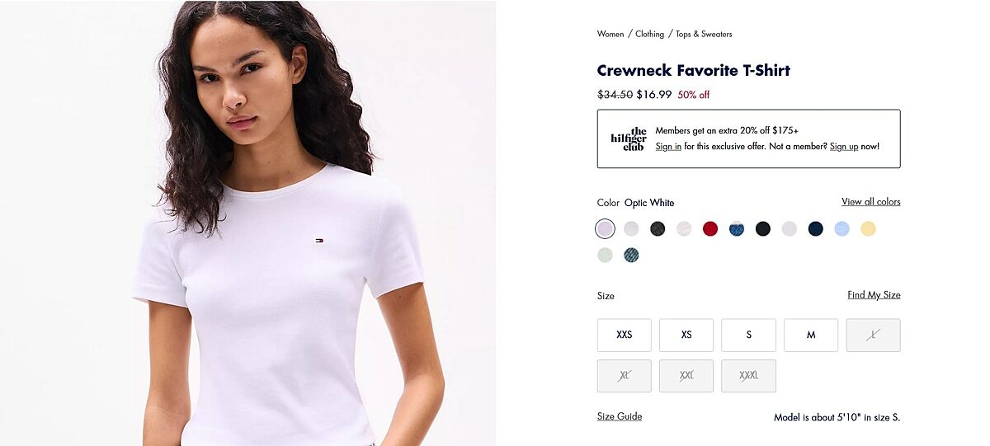990x446 pixels.
Task: Select size XXS
Action: pyautogui.click(x=625, y=335)
